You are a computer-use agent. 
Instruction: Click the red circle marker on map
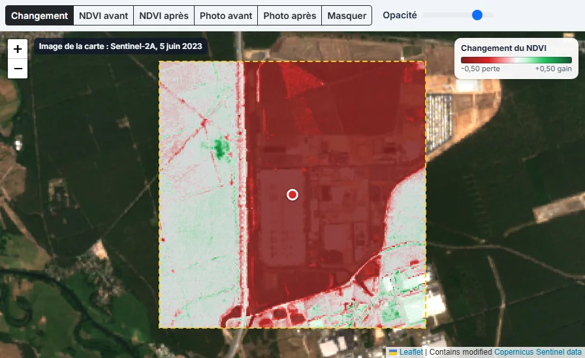click(292, 195)
